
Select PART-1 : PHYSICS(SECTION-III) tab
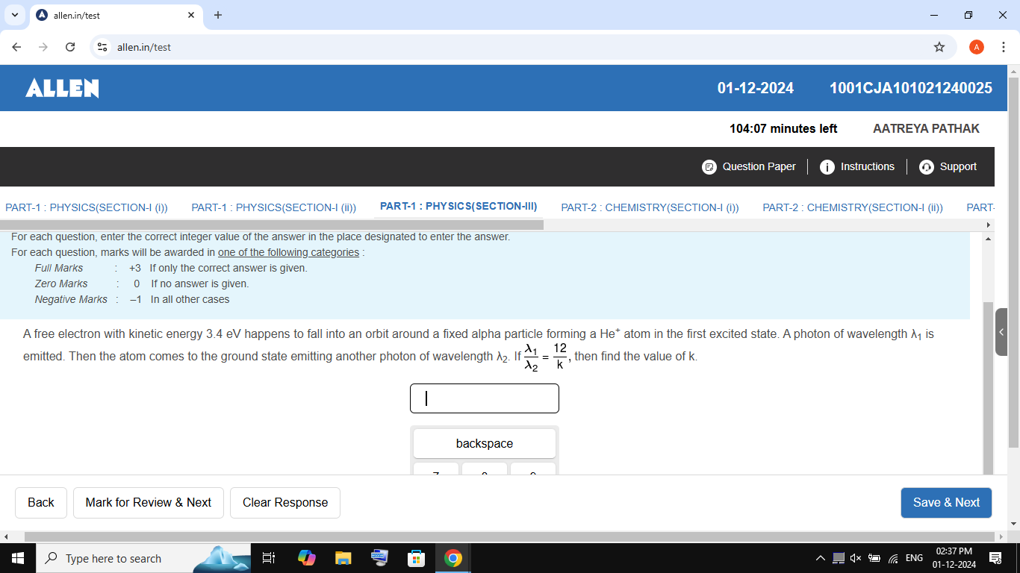pos(458,207)
